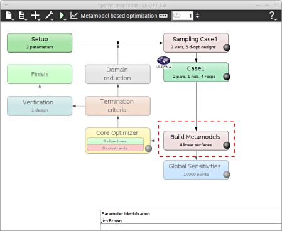Open the Finish box

(x=40, y=74)
